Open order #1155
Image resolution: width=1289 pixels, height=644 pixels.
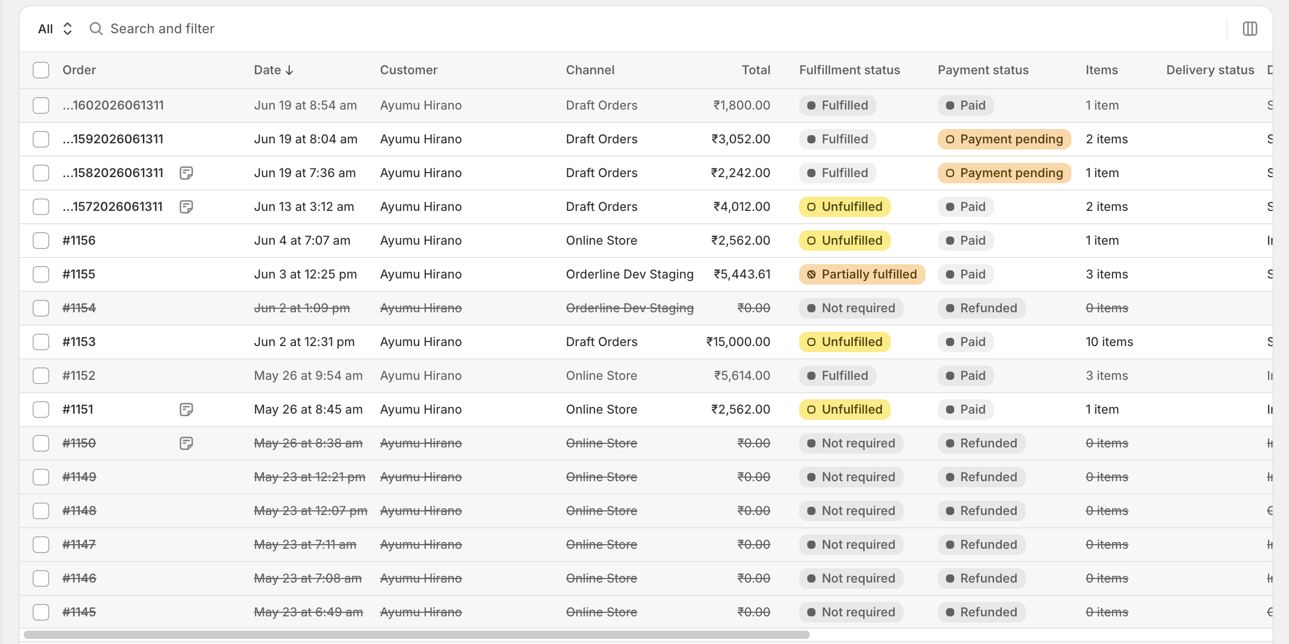click(x=79, y=274)
